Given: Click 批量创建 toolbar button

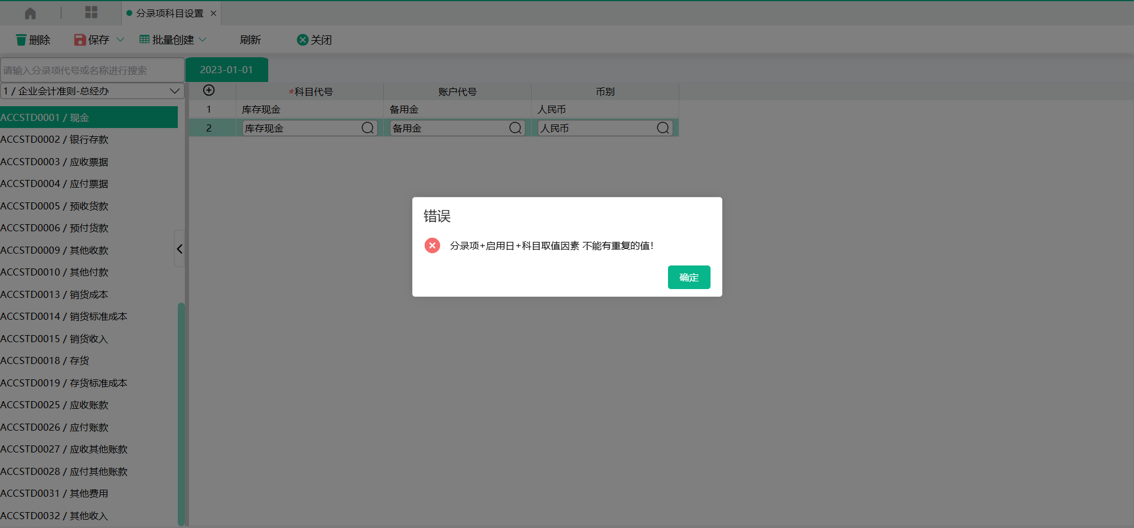Looking at the screenshot, I should point(167,40).
